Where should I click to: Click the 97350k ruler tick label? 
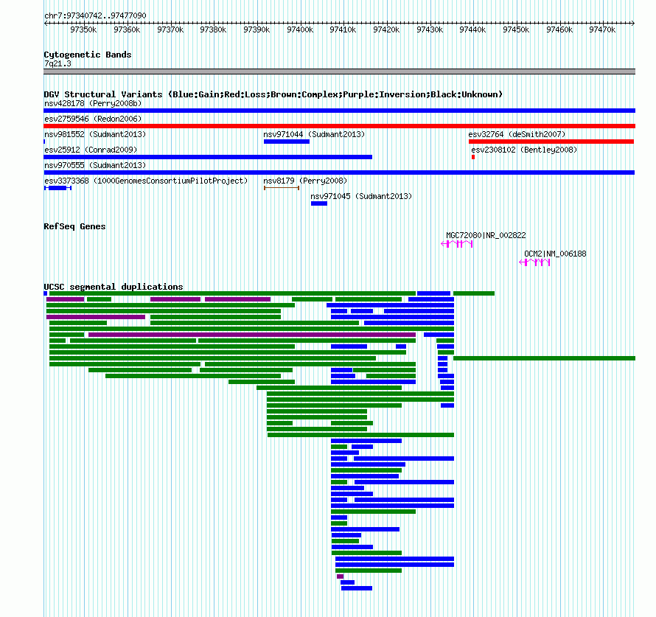click(x=83, y=29)
